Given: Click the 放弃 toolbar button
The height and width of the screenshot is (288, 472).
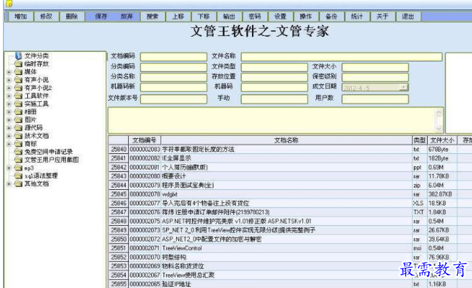Looking at the screenshot, I should [x=126, y=17].
